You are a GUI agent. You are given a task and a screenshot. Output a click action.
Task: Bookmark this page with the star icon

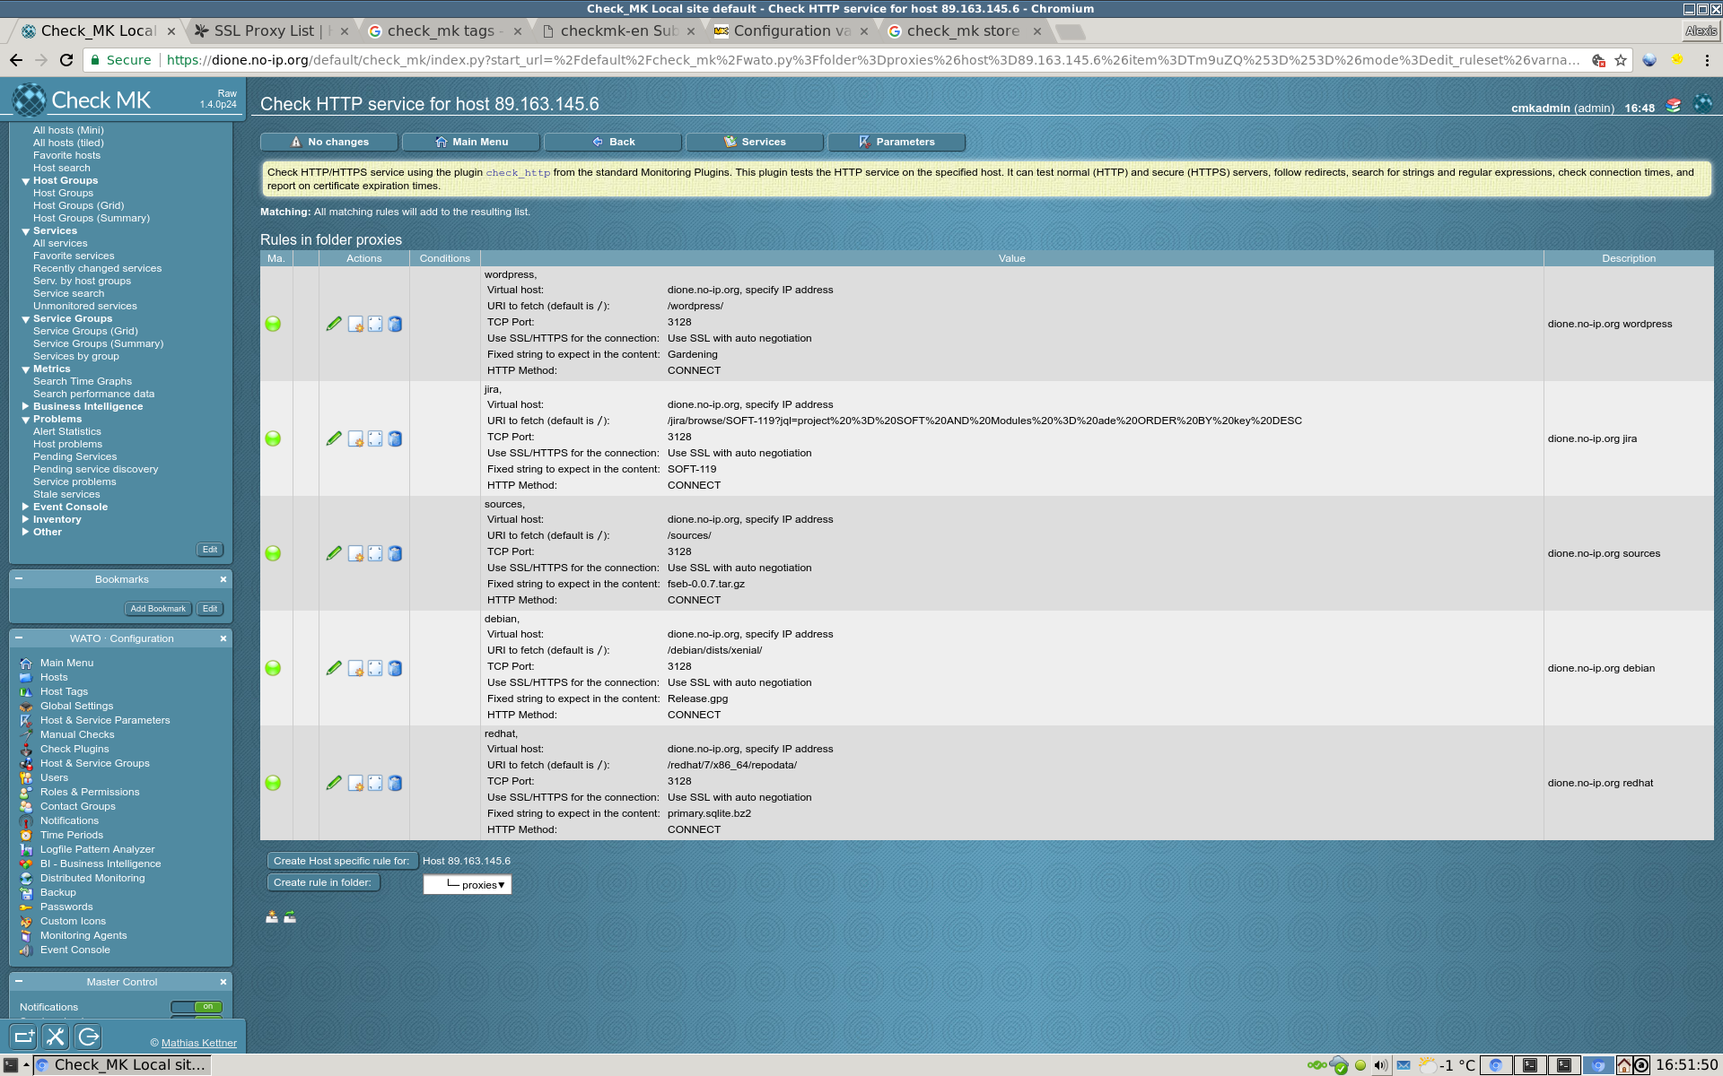point(1620,60)
